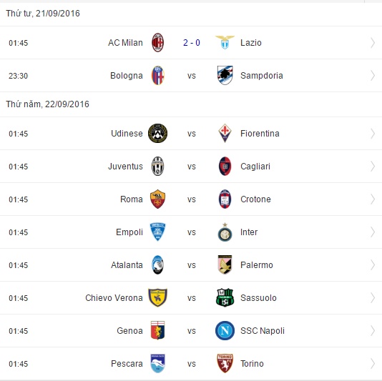This screenshot has width=382, height=381.
Task: Open the Juventus striped badge
Action: (x=157, y=167)
